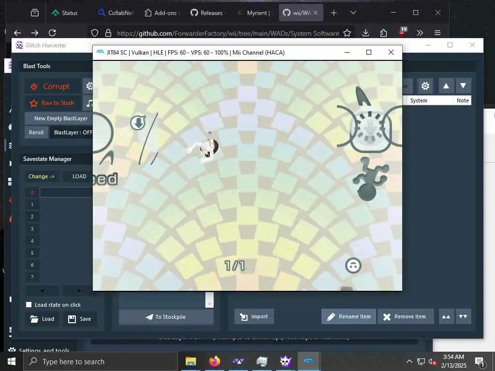Select savestate slot 2
The width and height of the screenshot is (495, 371).
[x=32, y=216]
